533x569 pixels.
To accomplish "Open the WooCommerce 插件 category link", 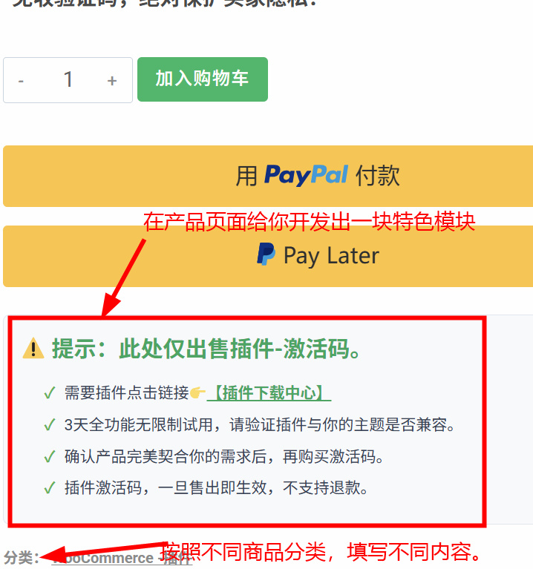I will coord(122,558).
